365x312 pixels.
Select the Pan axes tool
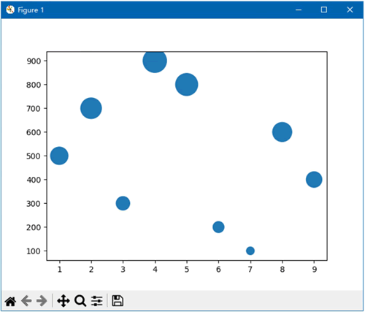[64, 301]
